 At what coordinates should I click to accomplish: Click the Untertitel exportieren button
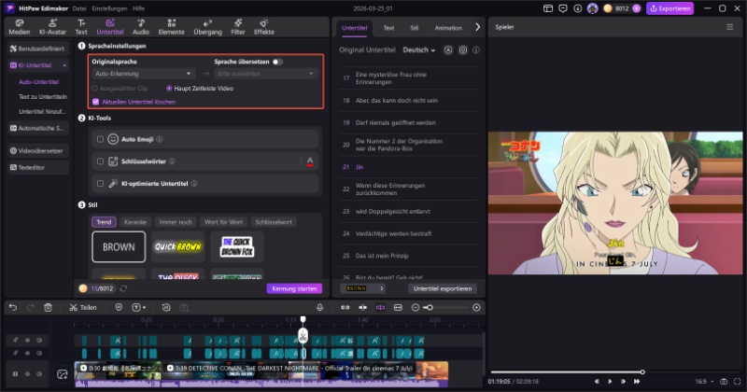(x=443, y=288)
